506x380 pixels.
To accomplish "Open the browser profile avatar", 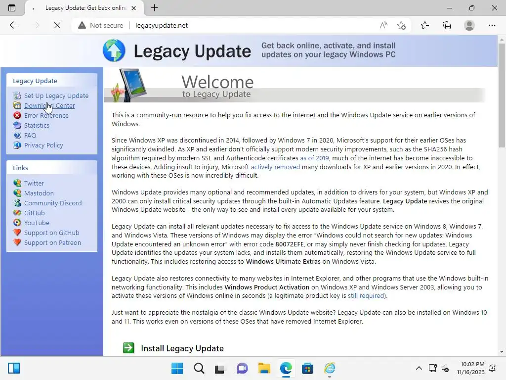I will pyautogui.click(x=469, y=25).
